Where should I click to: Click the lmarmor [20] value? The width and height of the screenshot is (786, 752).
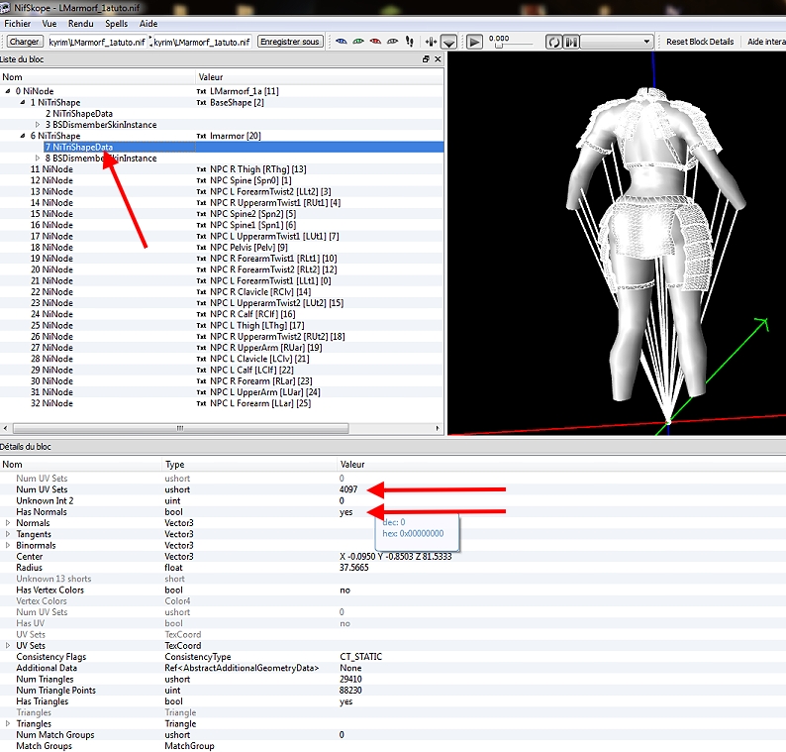pyautogui.click(x=235, y=136)
